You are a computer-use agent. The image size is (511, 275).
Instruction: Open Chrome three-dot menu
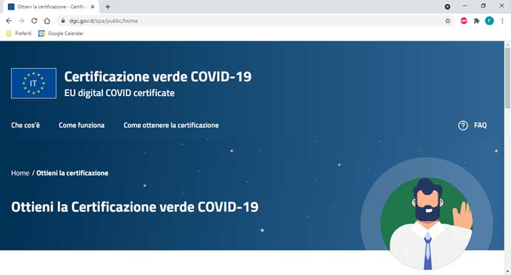[x=502, y=21]
